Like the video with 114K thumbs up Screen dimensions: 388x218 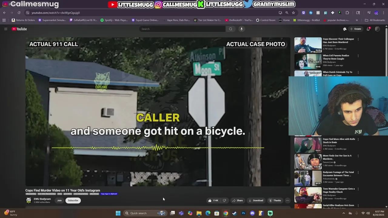click(213, 200)
